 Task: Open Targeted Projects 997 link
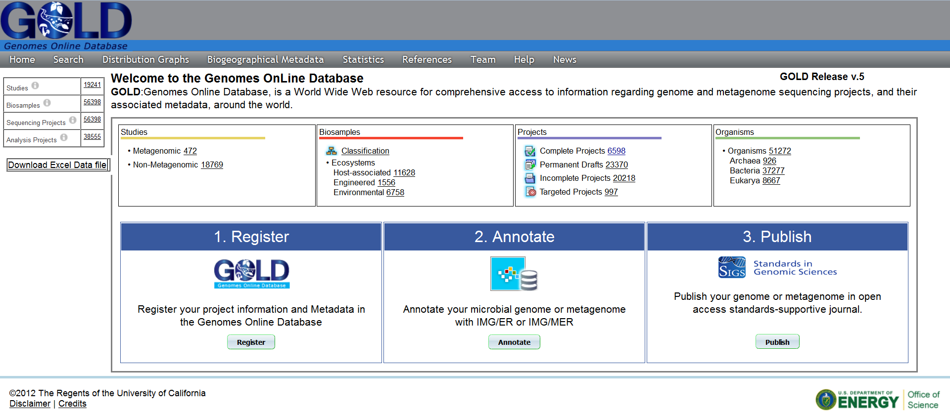[611, 192]
